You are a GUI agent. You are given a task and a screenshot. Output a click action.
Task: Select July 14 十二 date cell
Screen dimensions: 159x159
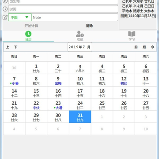tap(14, 92)
